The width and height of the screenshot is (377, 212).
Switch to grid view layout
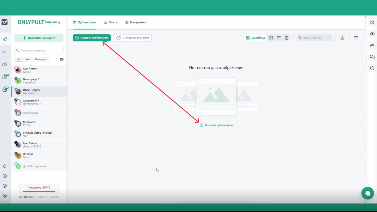271,38
